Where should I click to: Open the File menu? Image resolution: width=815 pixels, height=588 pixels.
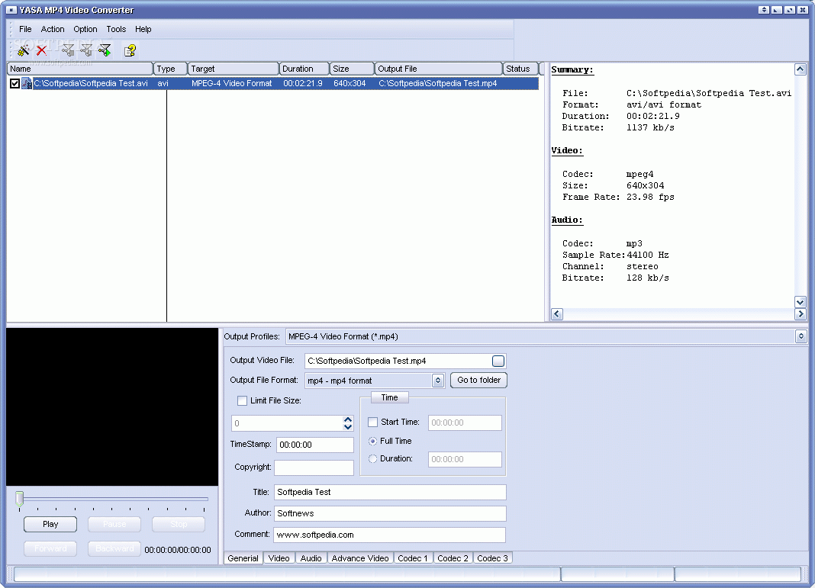(x=25, y=29)
